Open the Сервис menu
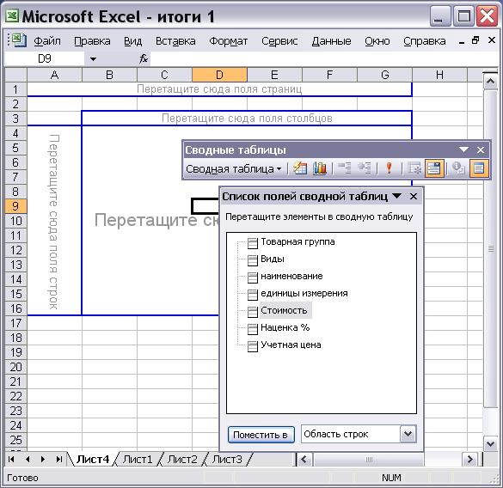The height and width of the screenshot is (488, 503). [x=279, y=41]
